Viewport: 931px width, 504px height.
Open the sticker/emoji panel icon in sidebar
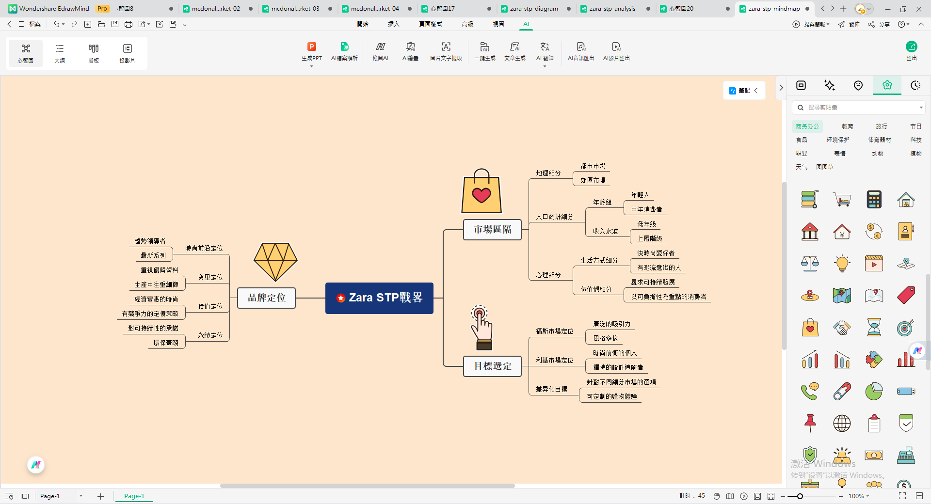point(858,85)
